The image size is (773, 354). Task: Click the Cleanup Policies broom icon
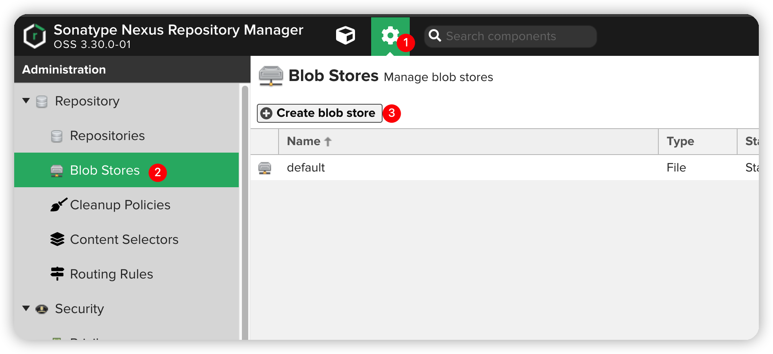pos(58,205)
